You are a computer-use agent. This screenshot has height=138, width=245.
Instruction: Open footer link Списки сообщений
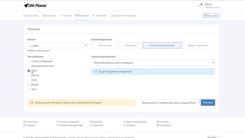68,122
